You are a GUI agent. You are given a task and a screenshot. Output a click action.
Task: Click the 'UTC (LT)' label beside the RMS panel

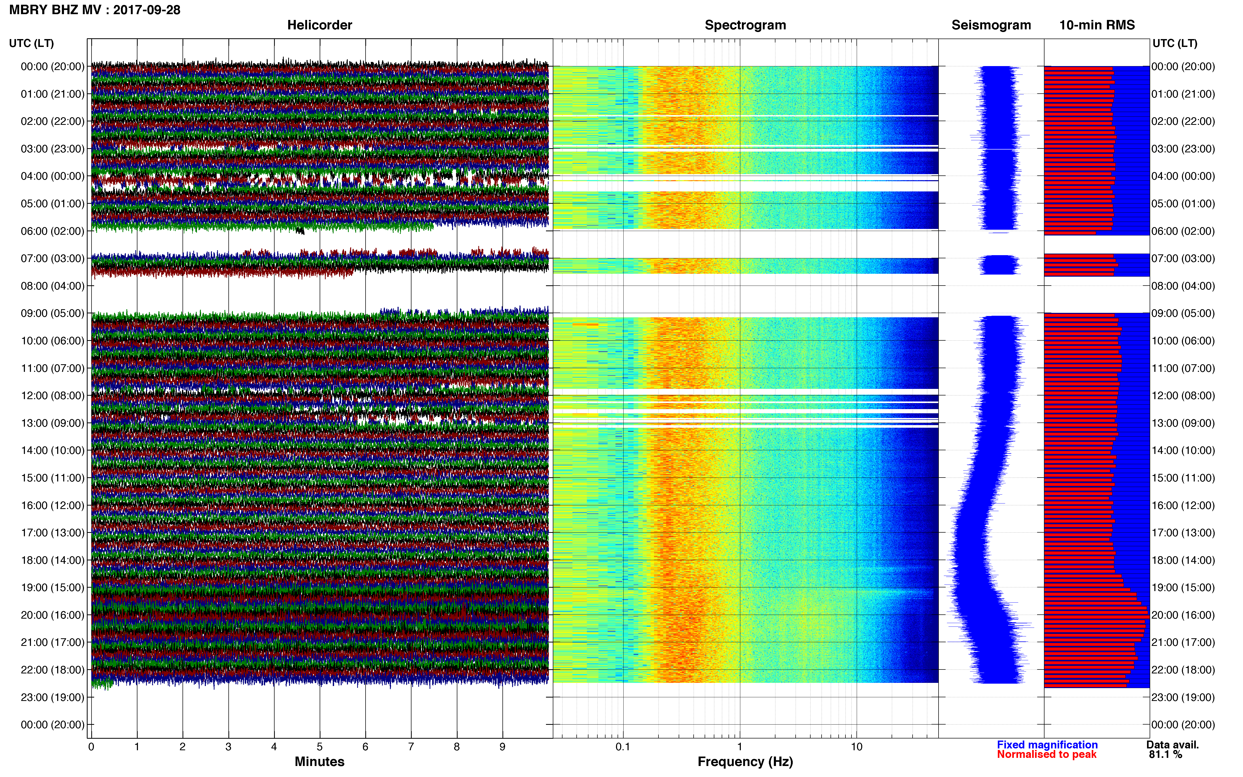[x=1175, y=43]
